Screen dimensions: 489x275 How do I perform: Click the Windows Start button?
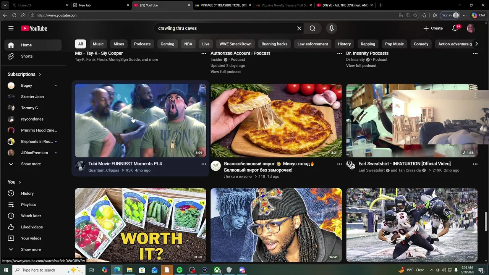point(6,270)
